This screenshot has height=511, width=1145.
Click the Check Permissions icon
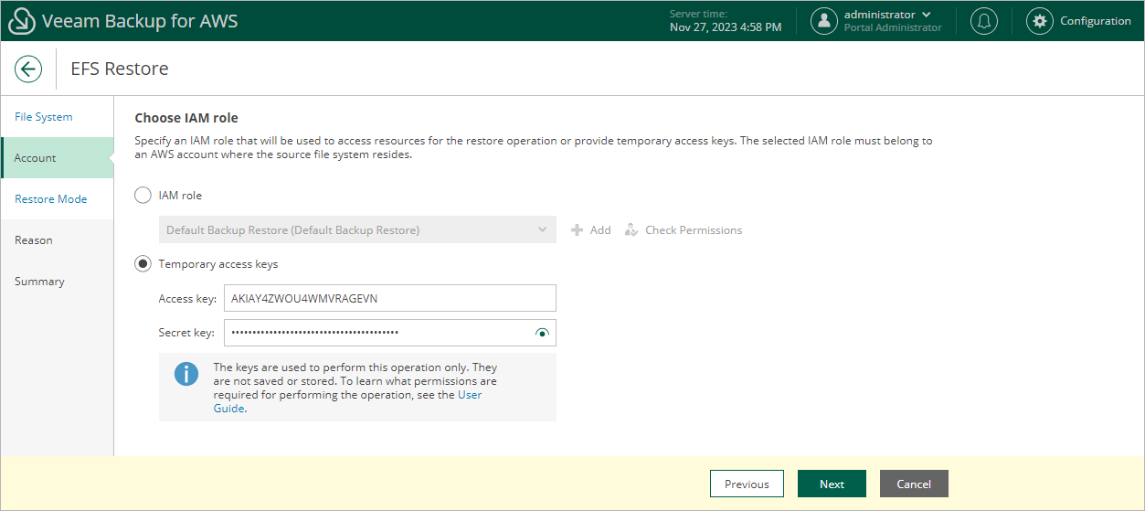(x=631, y=230)
